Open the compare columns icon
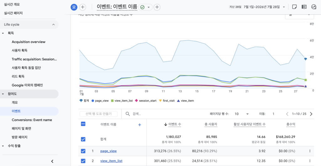This screenshot has height=166, width=321. click(x=304, y=7)
